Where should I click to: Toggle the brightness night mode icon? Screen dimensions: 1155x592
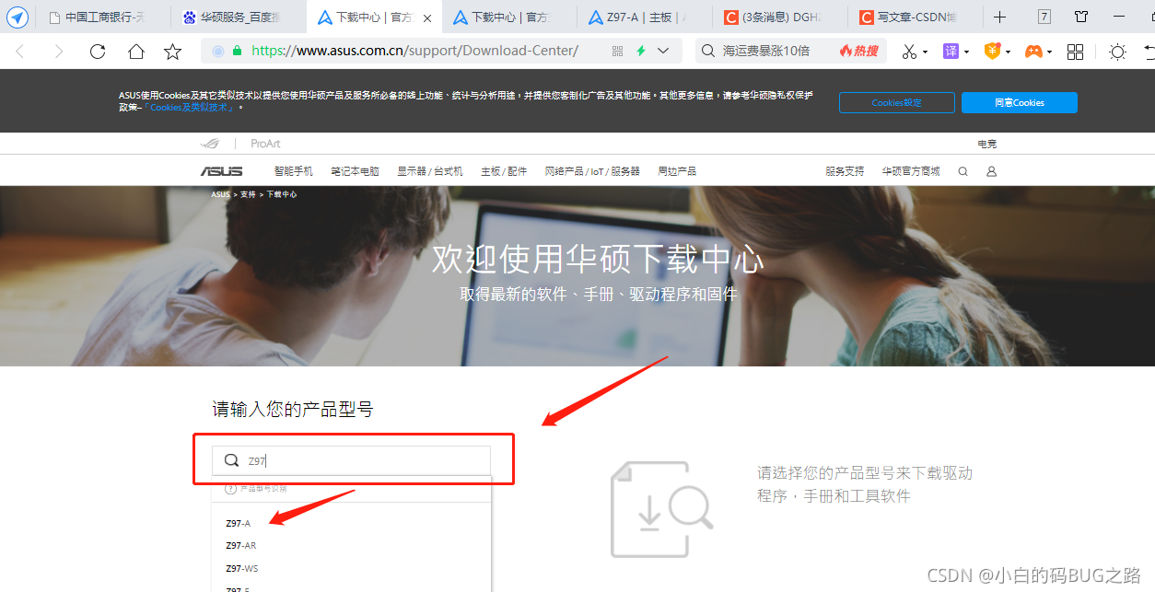tap(1117, 52)
